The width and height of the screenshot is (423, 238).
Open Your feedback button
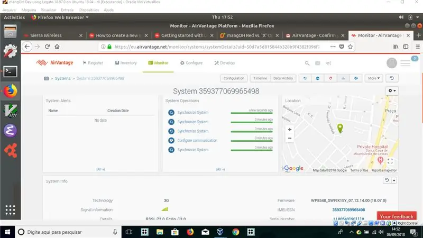(397, 216)
